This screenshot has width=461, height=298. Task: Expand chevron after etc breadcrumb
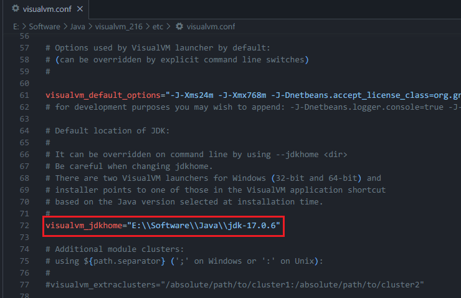[x=168, y=26]
